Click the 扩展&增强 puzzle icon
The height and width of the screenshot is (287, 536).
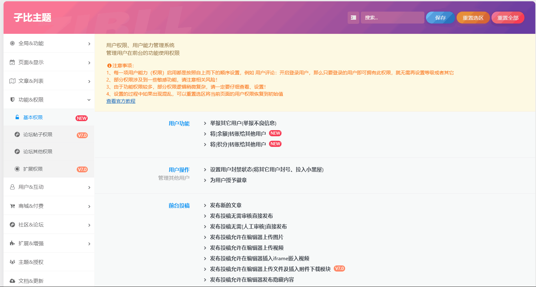(12, 243)
